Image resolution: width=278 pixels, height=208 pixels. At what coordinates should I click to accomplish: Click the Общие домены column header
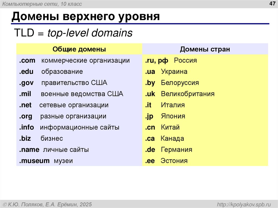[79, 49]
